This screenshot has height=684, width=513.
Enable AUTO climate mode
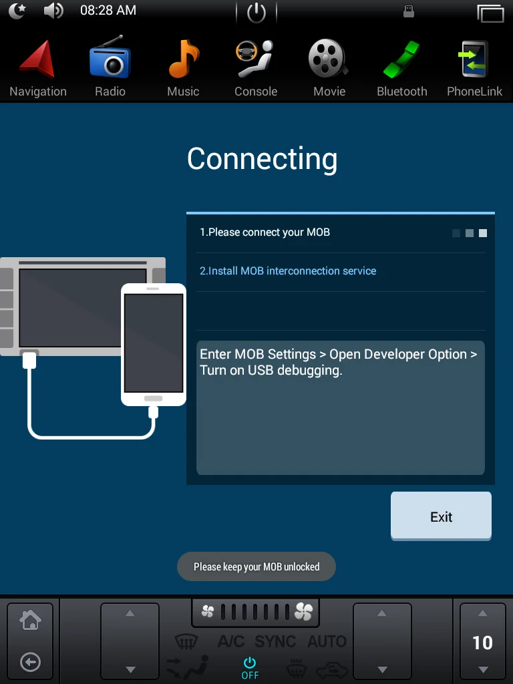pyautogui.click(x=327, y=642)
